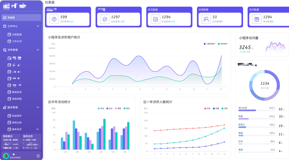Open the 消息提示 panel
The width and height of the screenshot is (289, 160).
coord(11,142)
